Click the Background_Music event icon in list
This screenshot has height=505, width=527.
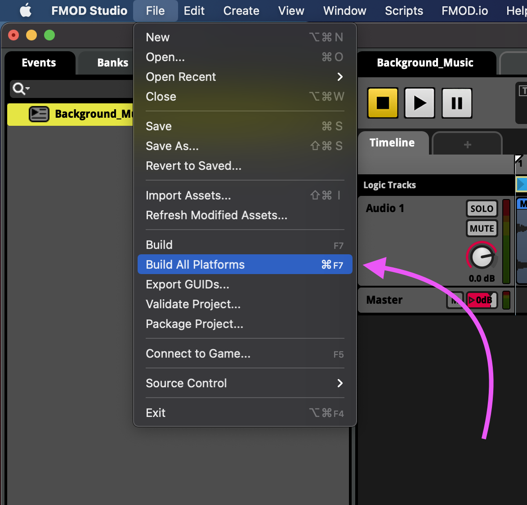[39, 114]
